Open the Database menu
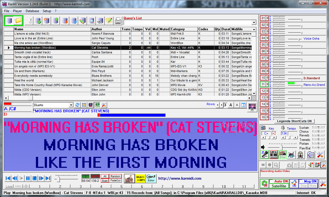This screenshot has width=329, height=197. pos(32,11)
